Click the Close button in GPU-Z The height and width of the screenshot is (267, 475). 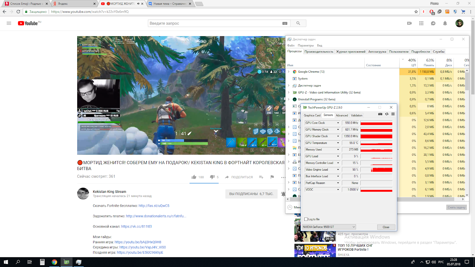[386, 227]
